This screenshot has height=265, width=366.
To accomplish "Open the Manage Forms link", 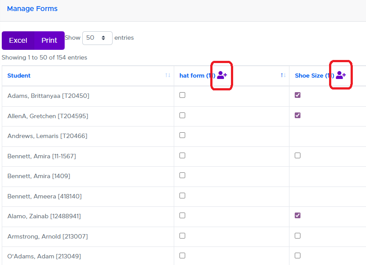I will (32, 8).
